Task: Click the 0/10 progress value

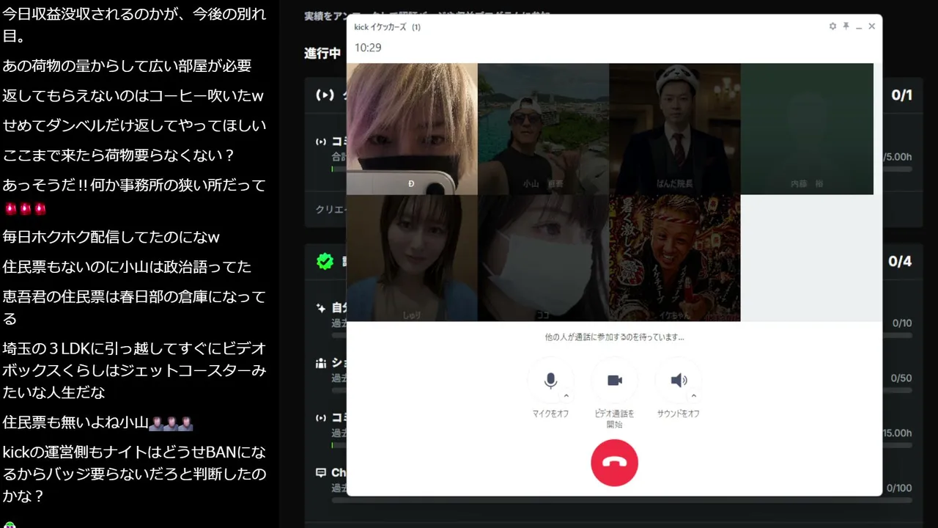Action: [x=902, y=323]
